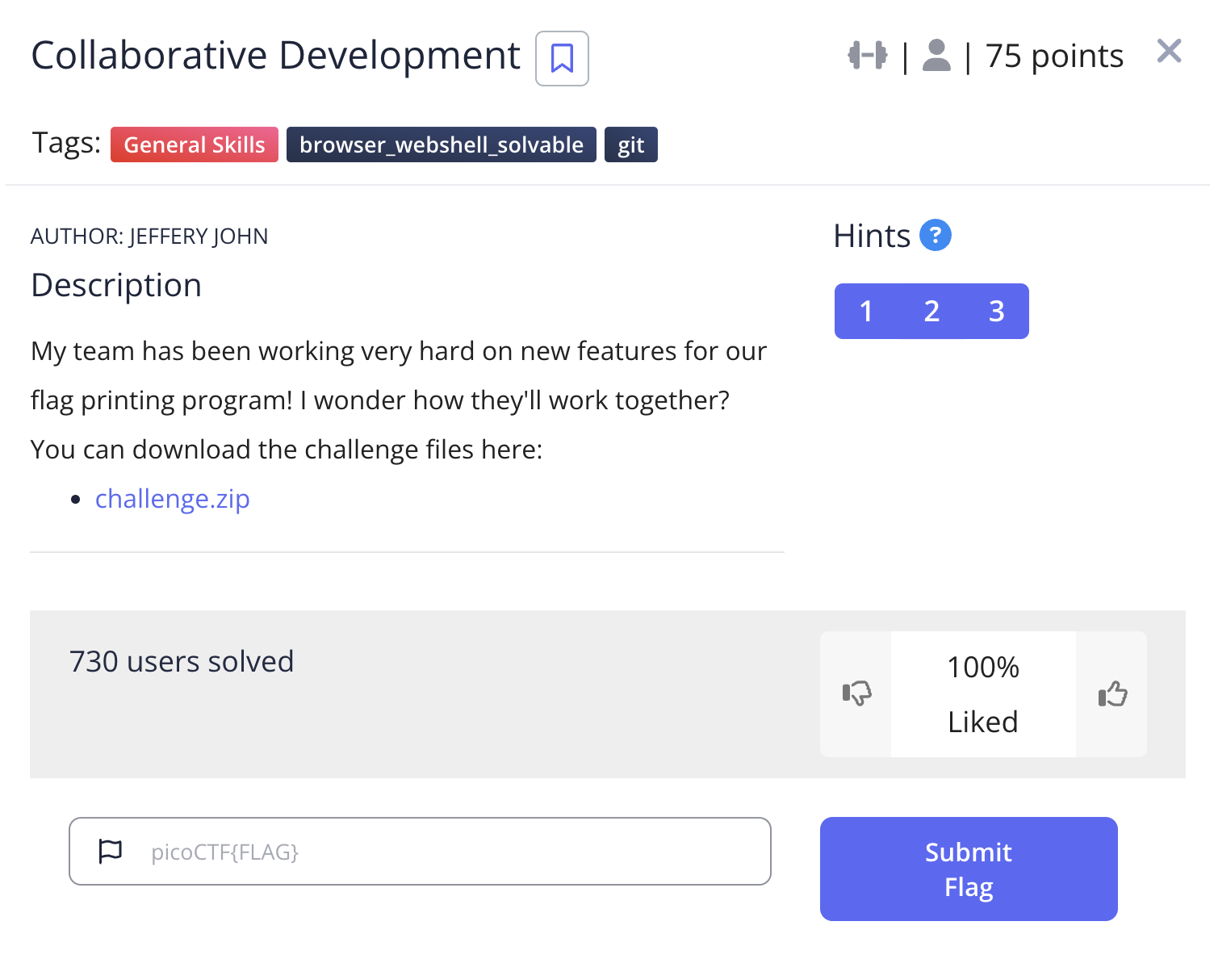Click the 730 users solved text
Viewport: 1214px width, 959px height.
(182, 662)
